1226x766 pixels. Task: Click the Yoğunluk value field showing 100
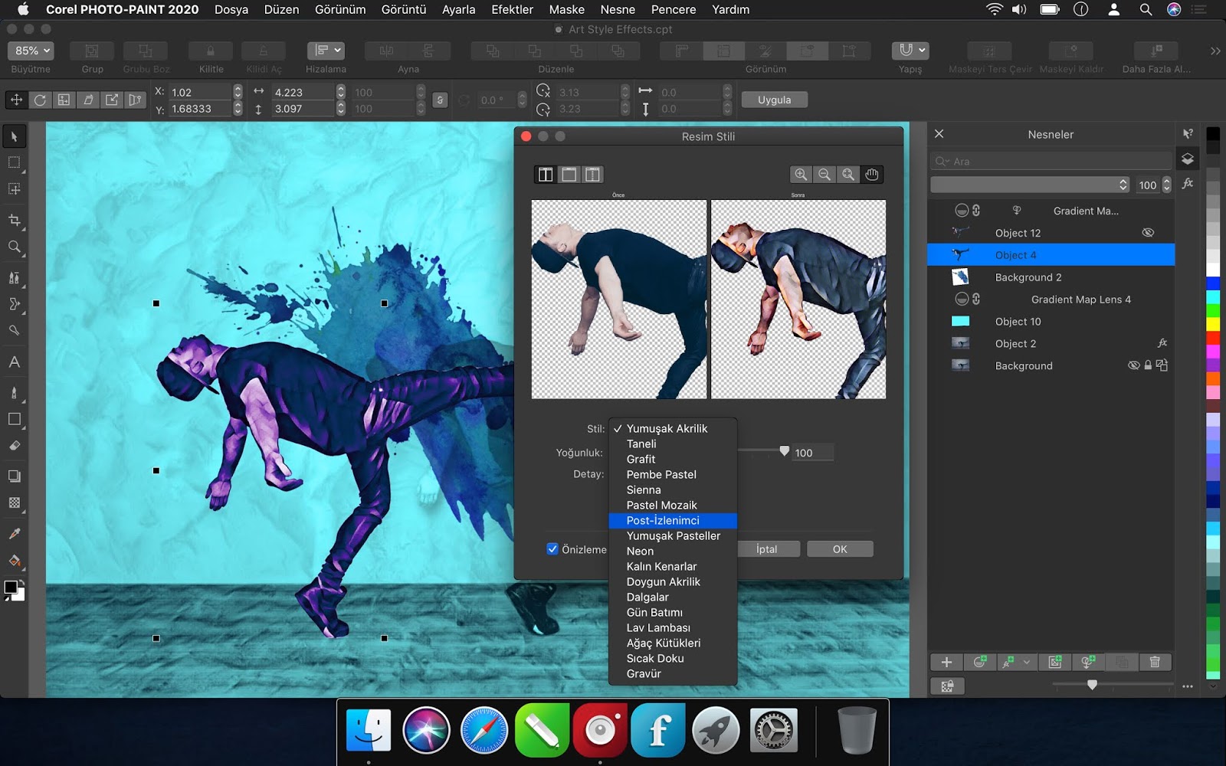(x=812, y=453)
